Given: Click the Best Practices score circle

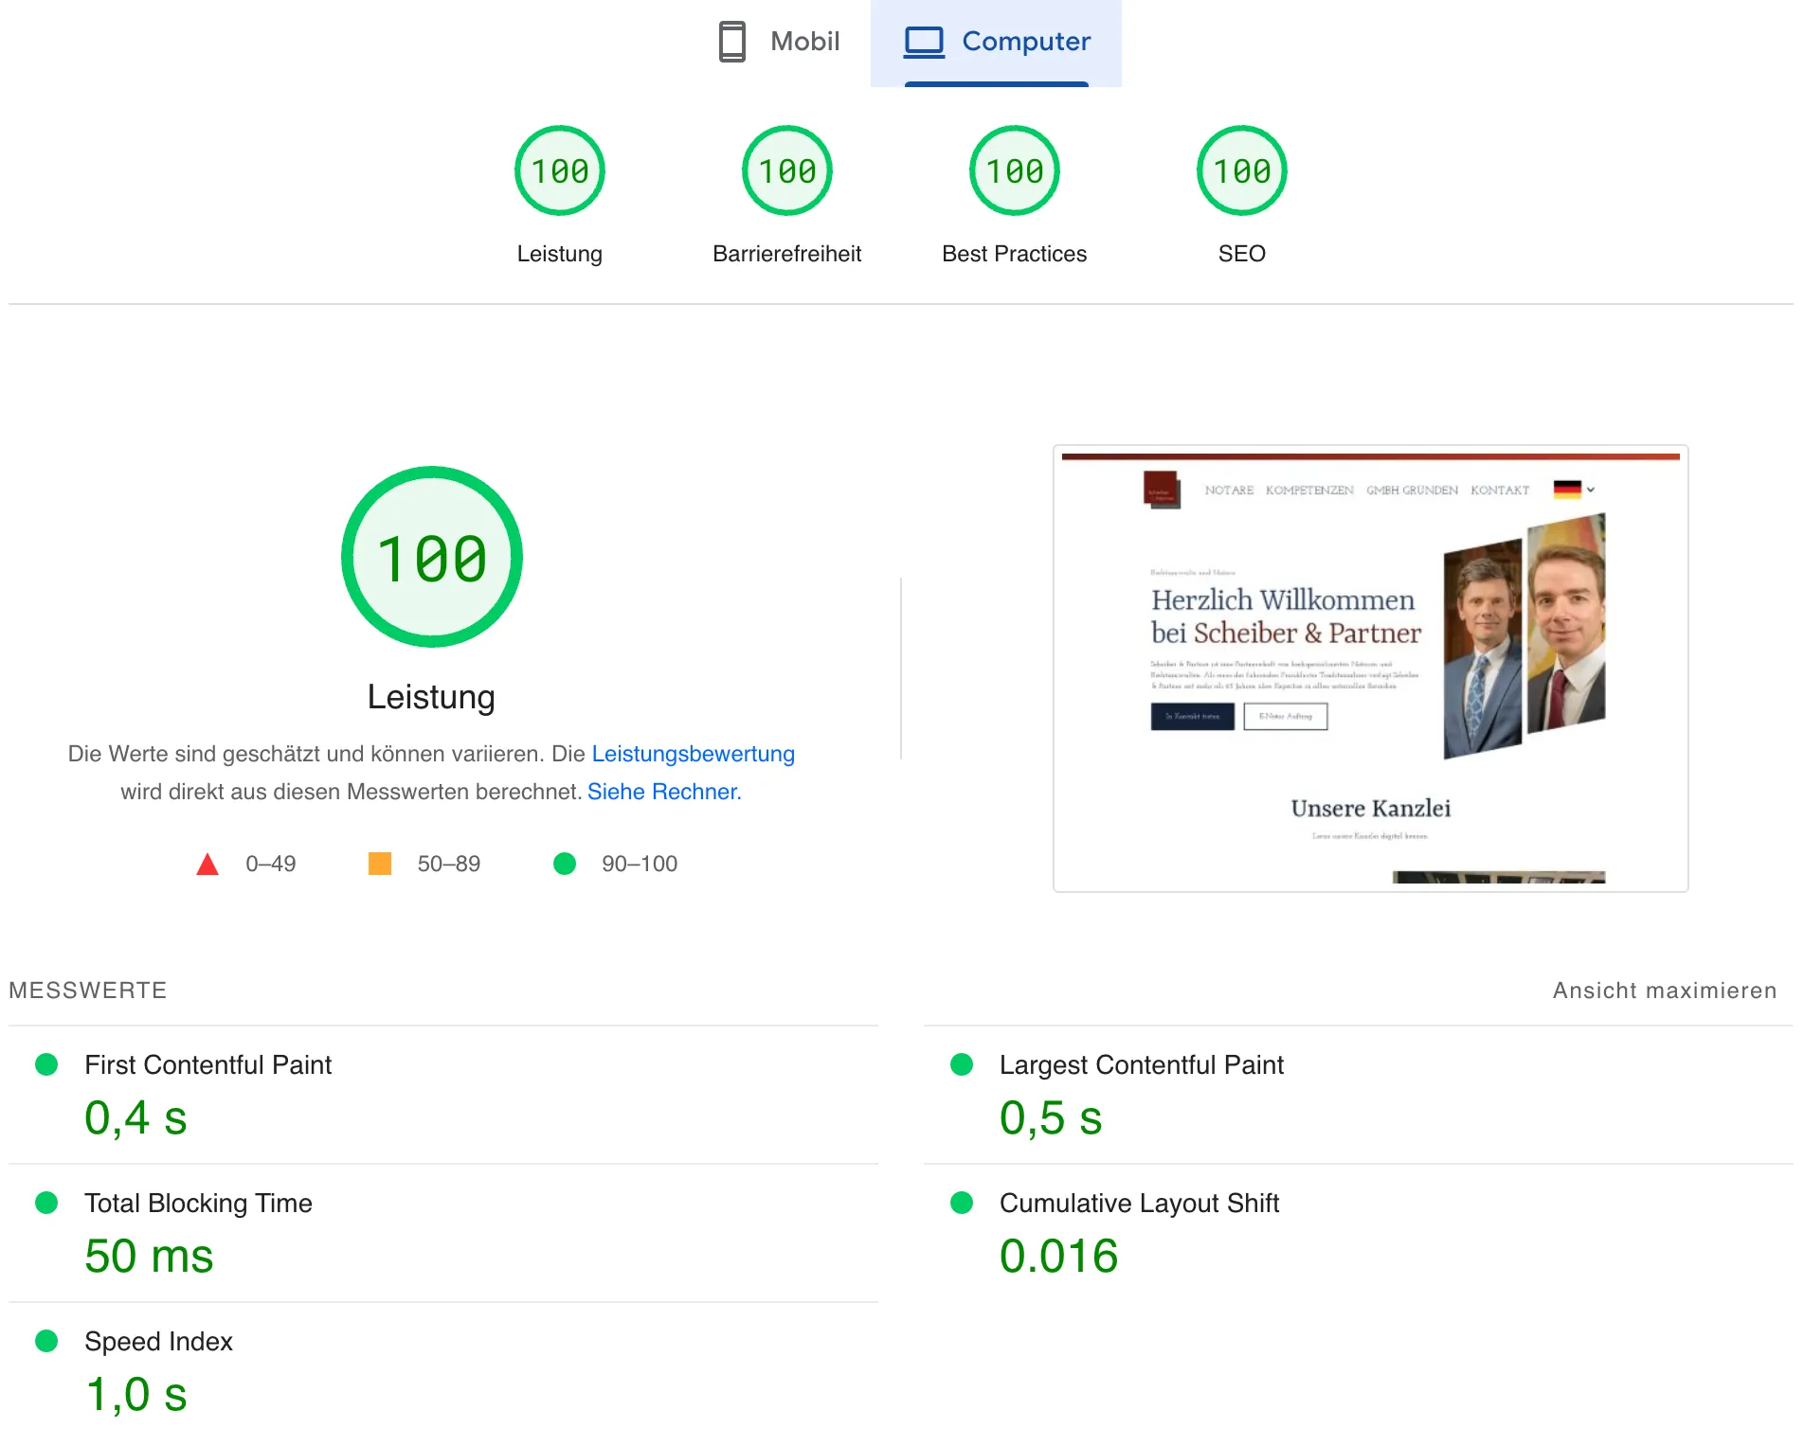Looking at the screenshot, I should point(1014,171).
